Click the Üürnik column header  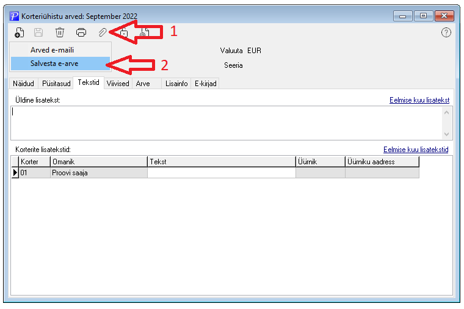point(320,162)
